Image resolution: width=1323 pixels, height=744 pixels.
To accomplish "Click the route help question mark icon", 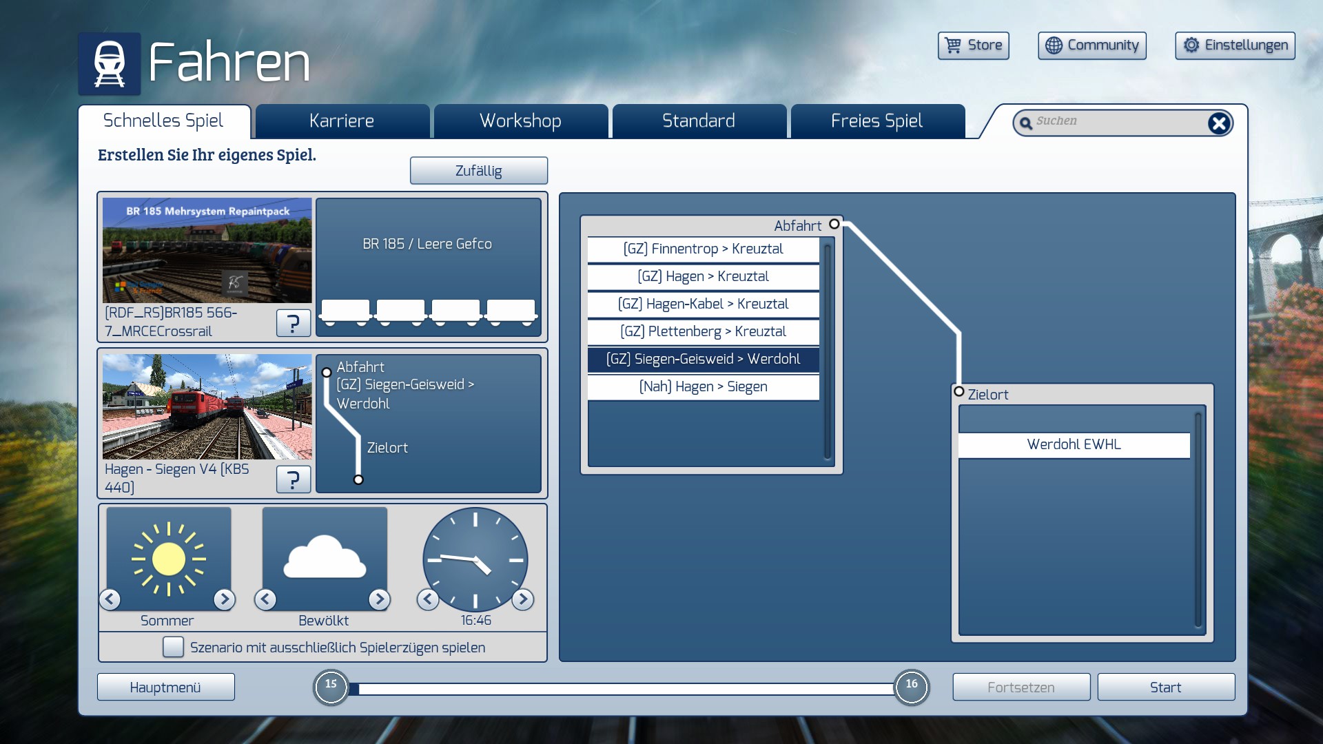I will 293,479.
